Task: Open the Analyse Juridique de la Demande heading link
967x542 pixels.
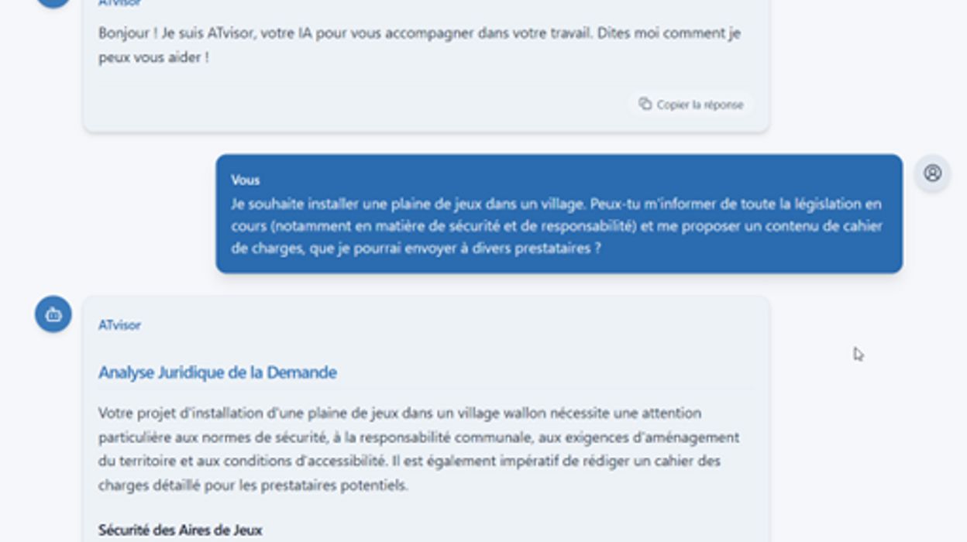Action: 216,372
